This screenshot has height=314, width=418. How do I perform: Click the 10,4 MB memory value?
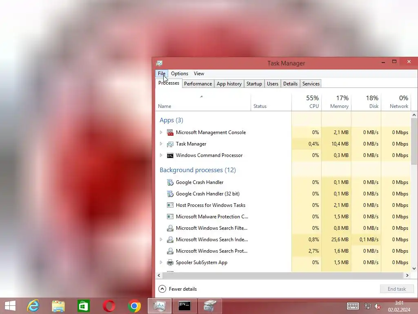tap(340, 144)
